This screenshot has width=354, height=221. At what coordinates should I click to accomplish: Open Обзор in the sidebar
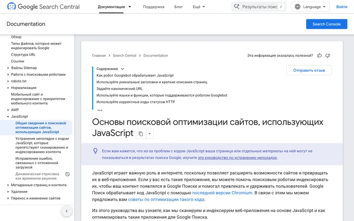click(x=16, y=37)
